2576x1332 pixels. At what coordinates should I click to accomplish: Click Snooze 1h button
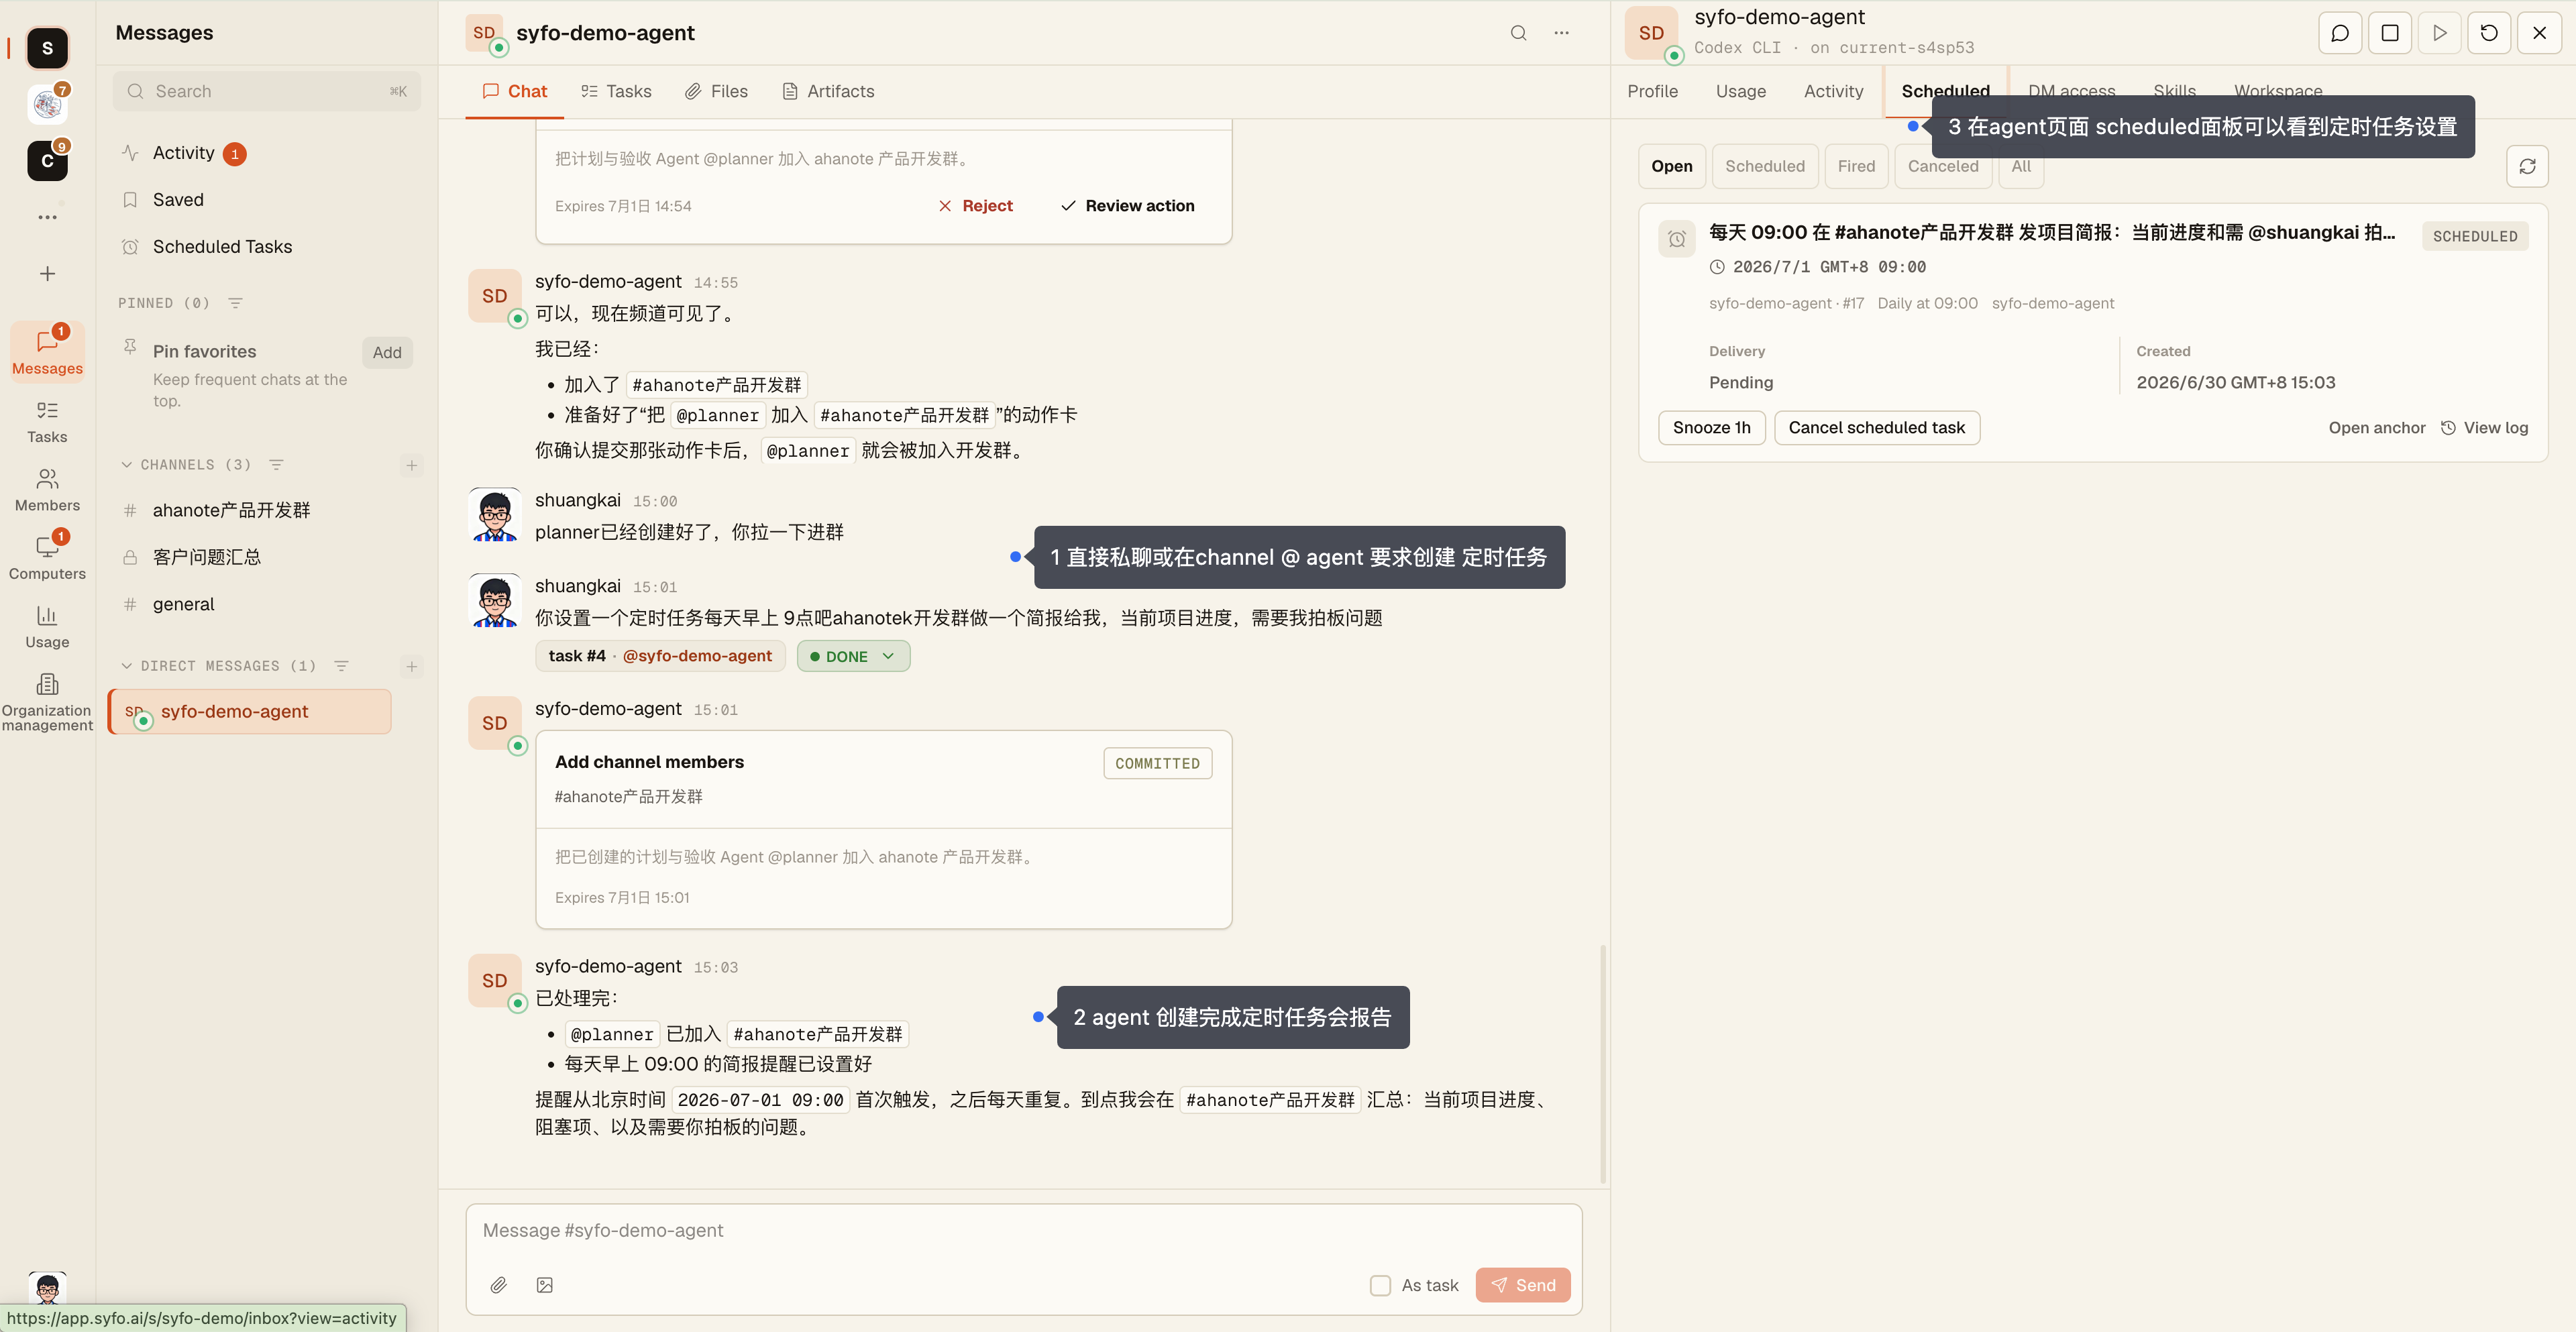click(x=1711, y=428)
